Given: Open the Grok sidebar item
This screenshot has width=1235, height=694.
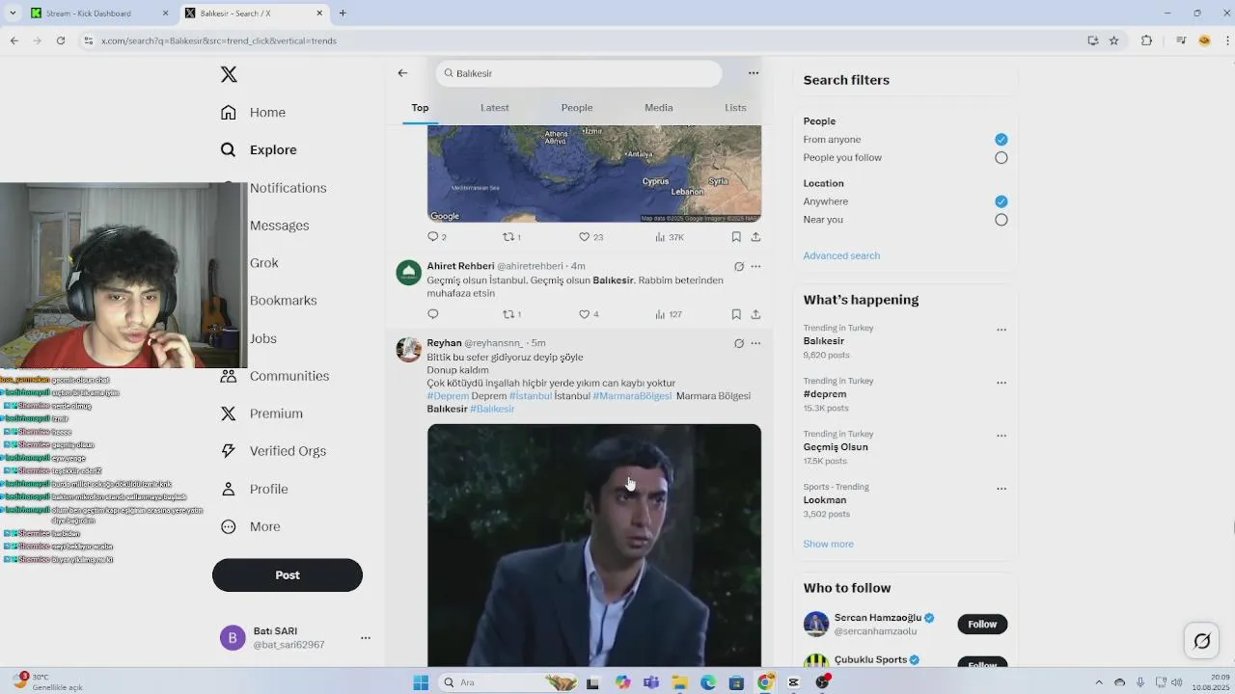Looking at the screenshot, I should tap(263, 263).
